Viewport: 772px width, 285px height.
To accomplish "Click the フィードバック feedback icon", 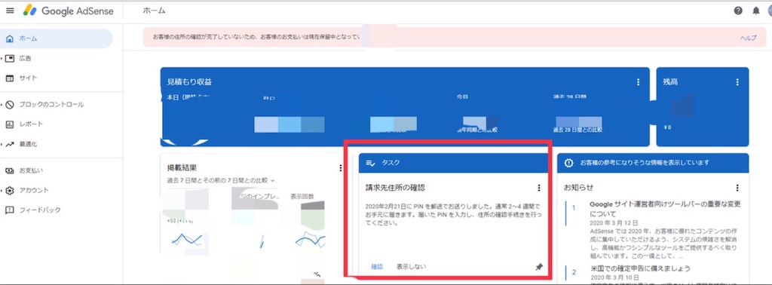I will coord(10,210).
